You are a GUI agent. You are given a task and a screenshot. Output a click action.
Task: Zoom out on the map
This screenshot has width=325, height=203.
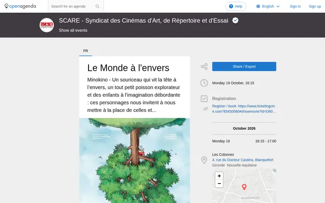pyautogui.click(x=219, y=184)
